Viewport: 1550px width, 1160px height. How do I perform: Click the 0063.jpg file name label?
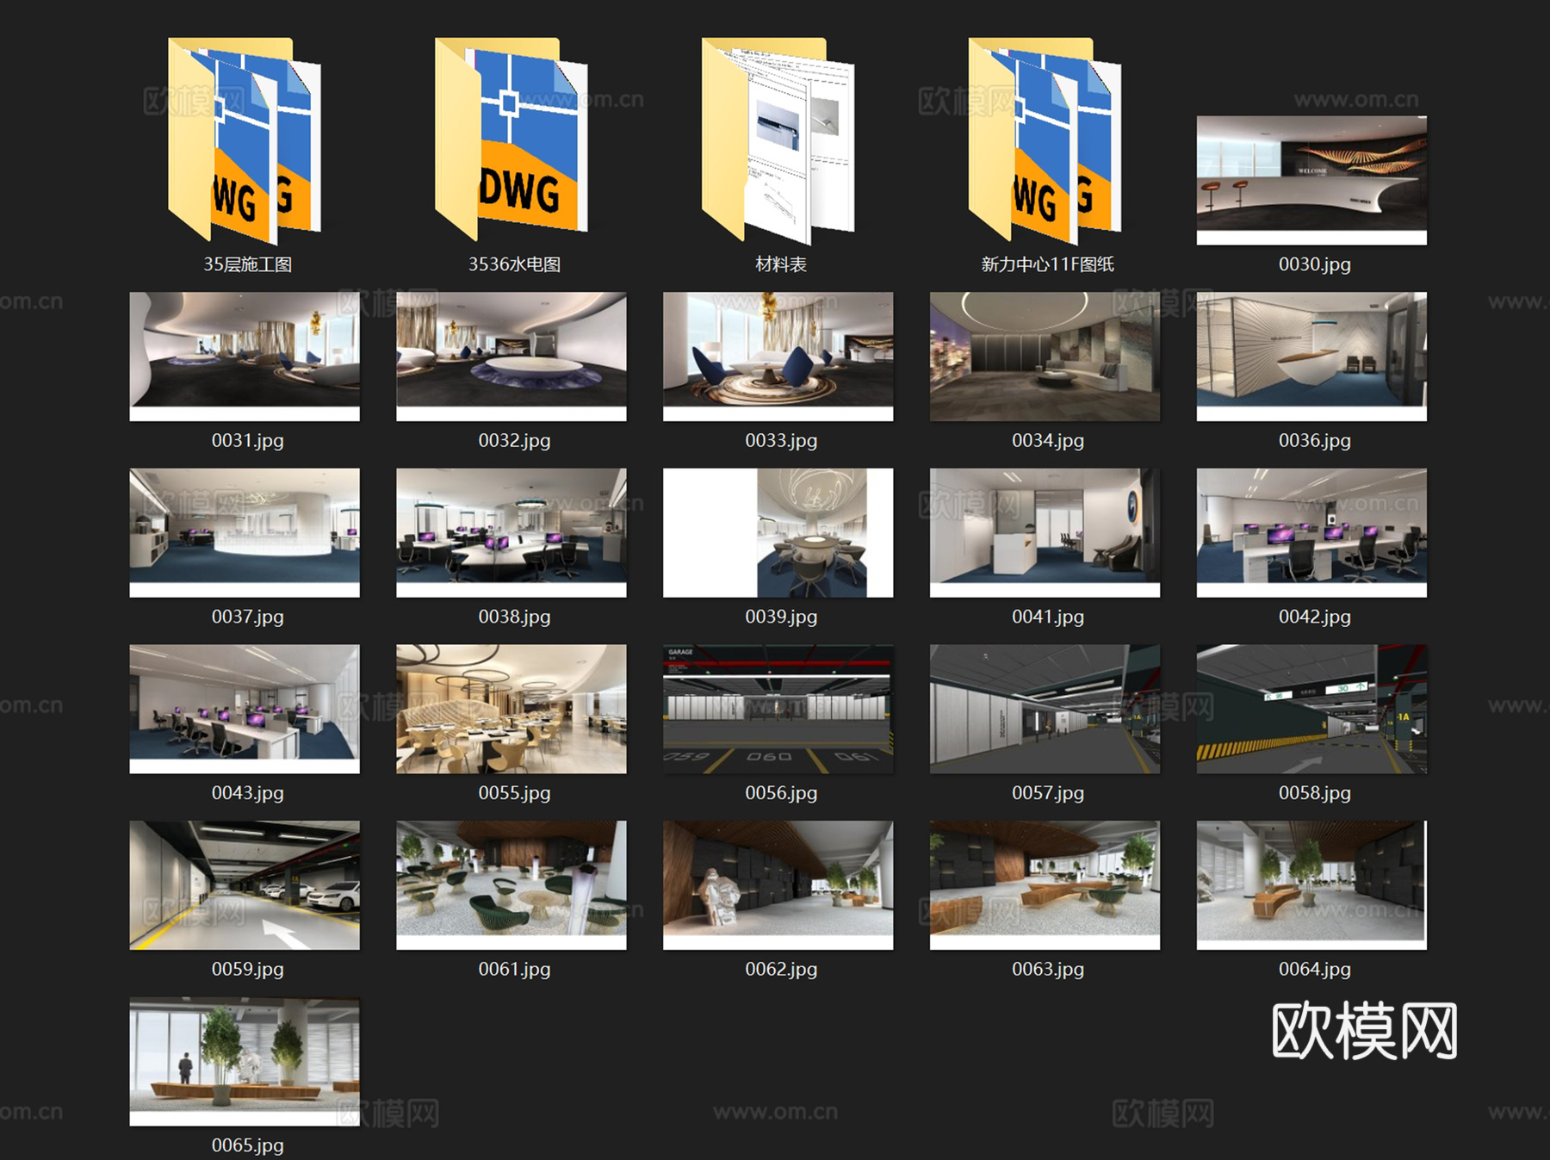1048,970
